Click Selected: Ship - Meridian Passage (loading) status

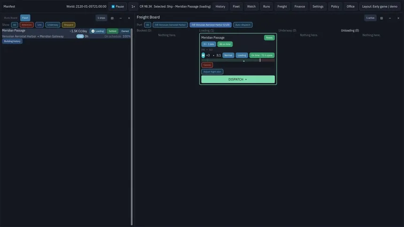pyautogui.click(x=182, y=7)
